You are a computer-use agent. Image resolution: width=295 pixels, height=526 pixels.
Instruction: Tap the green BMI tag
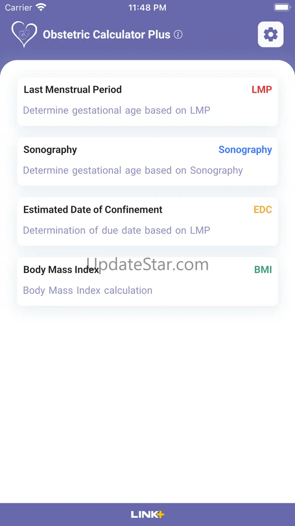[263, 270]
